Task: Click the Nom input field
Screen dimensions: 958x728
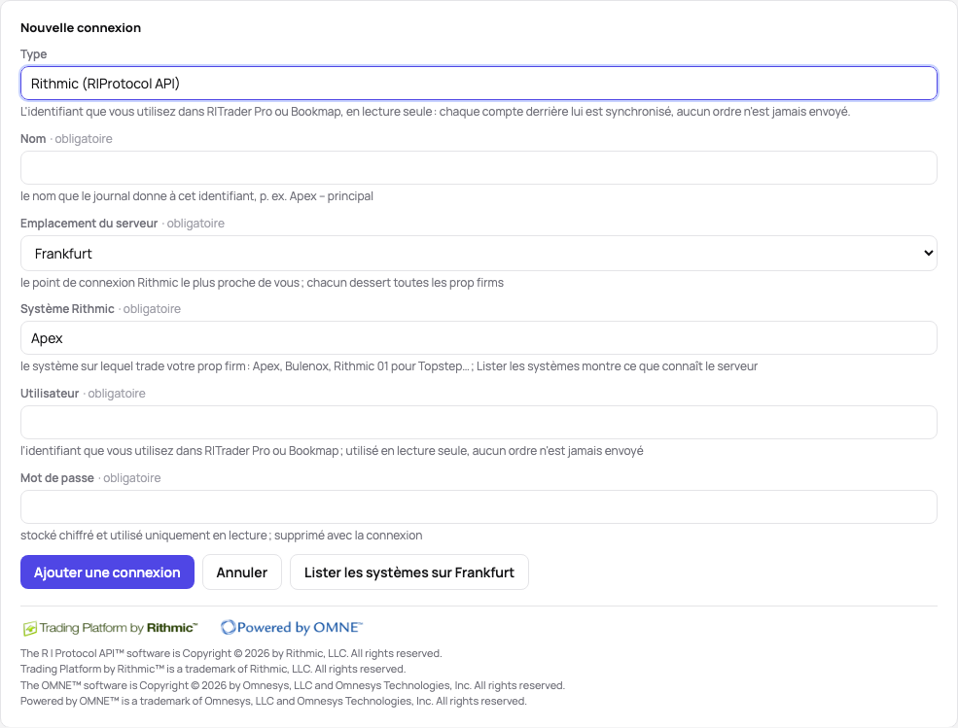Action: tap(479, 168)
